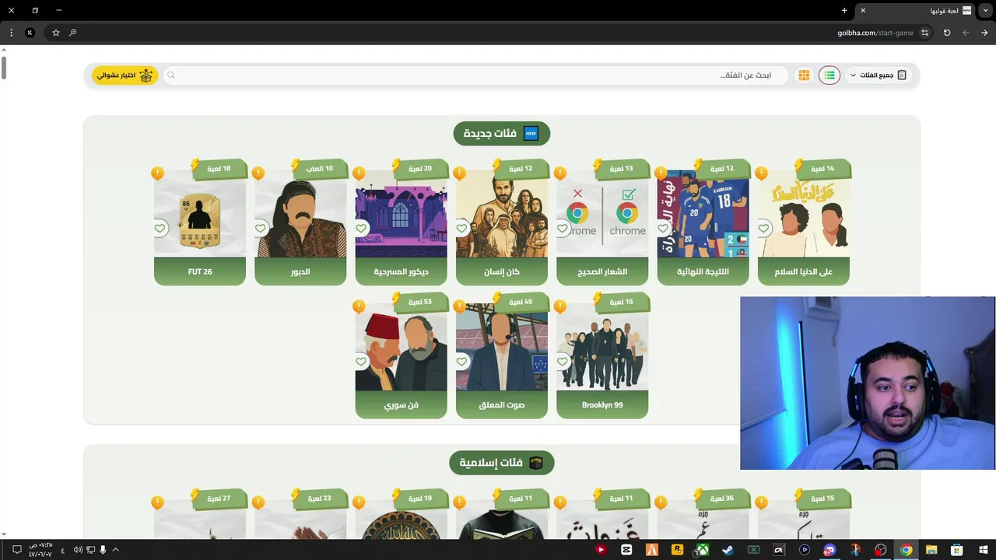Open Microsoft Store from the taskbar
Image resolution: width=996 pixels, height=560 pixels.
[957, 550]
